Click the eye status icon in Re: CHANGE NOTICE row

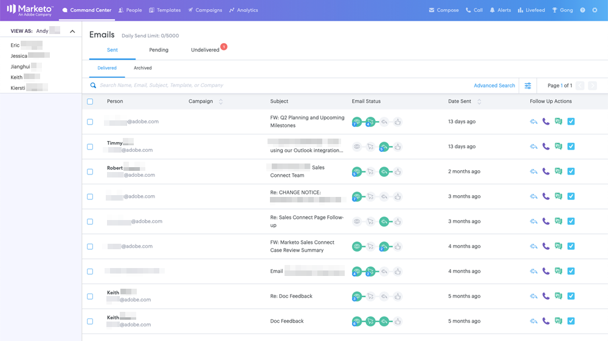pyautogui.click(x=357, y=196)
